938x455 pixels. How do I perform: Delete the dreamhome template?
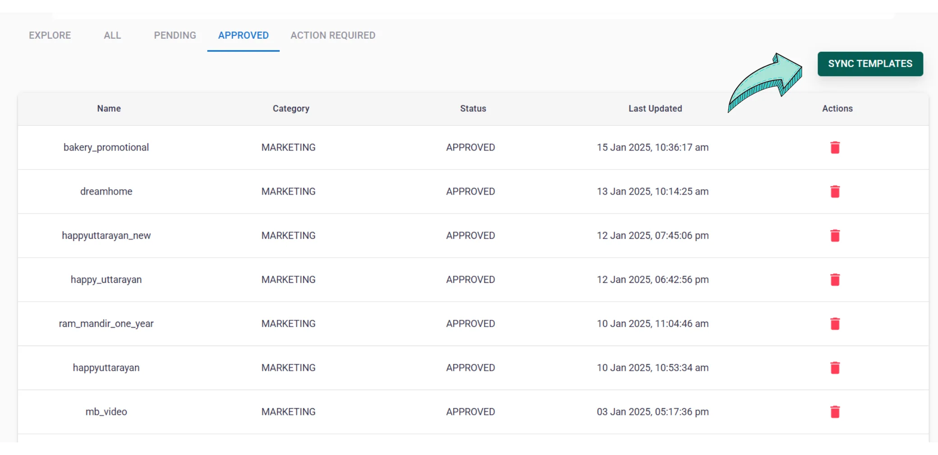(x=835, y=191)
